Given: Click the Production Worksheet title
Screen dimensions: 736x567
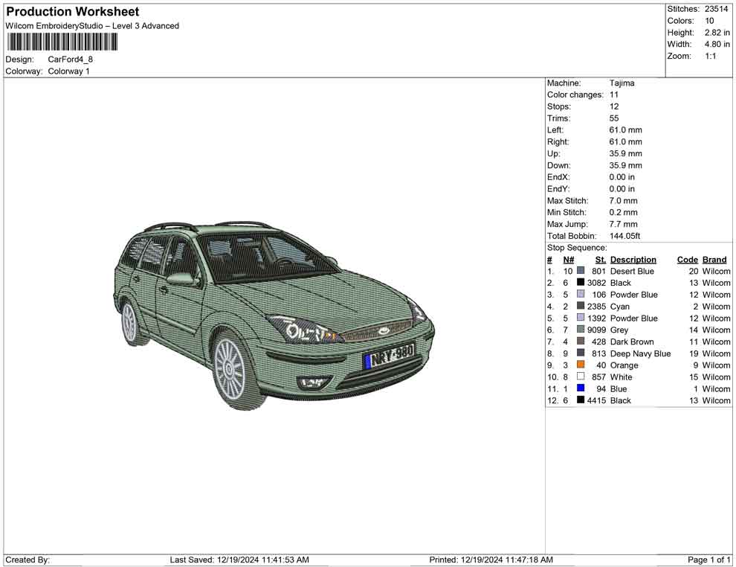Looking at the screenshot, I should 73,12.
